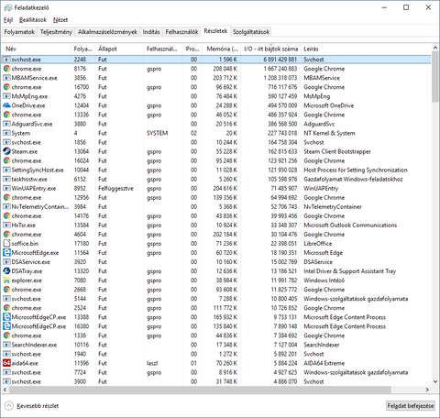Sort by the Állapot column header
This screenshot has height=418, width=440.
[119, 49]
